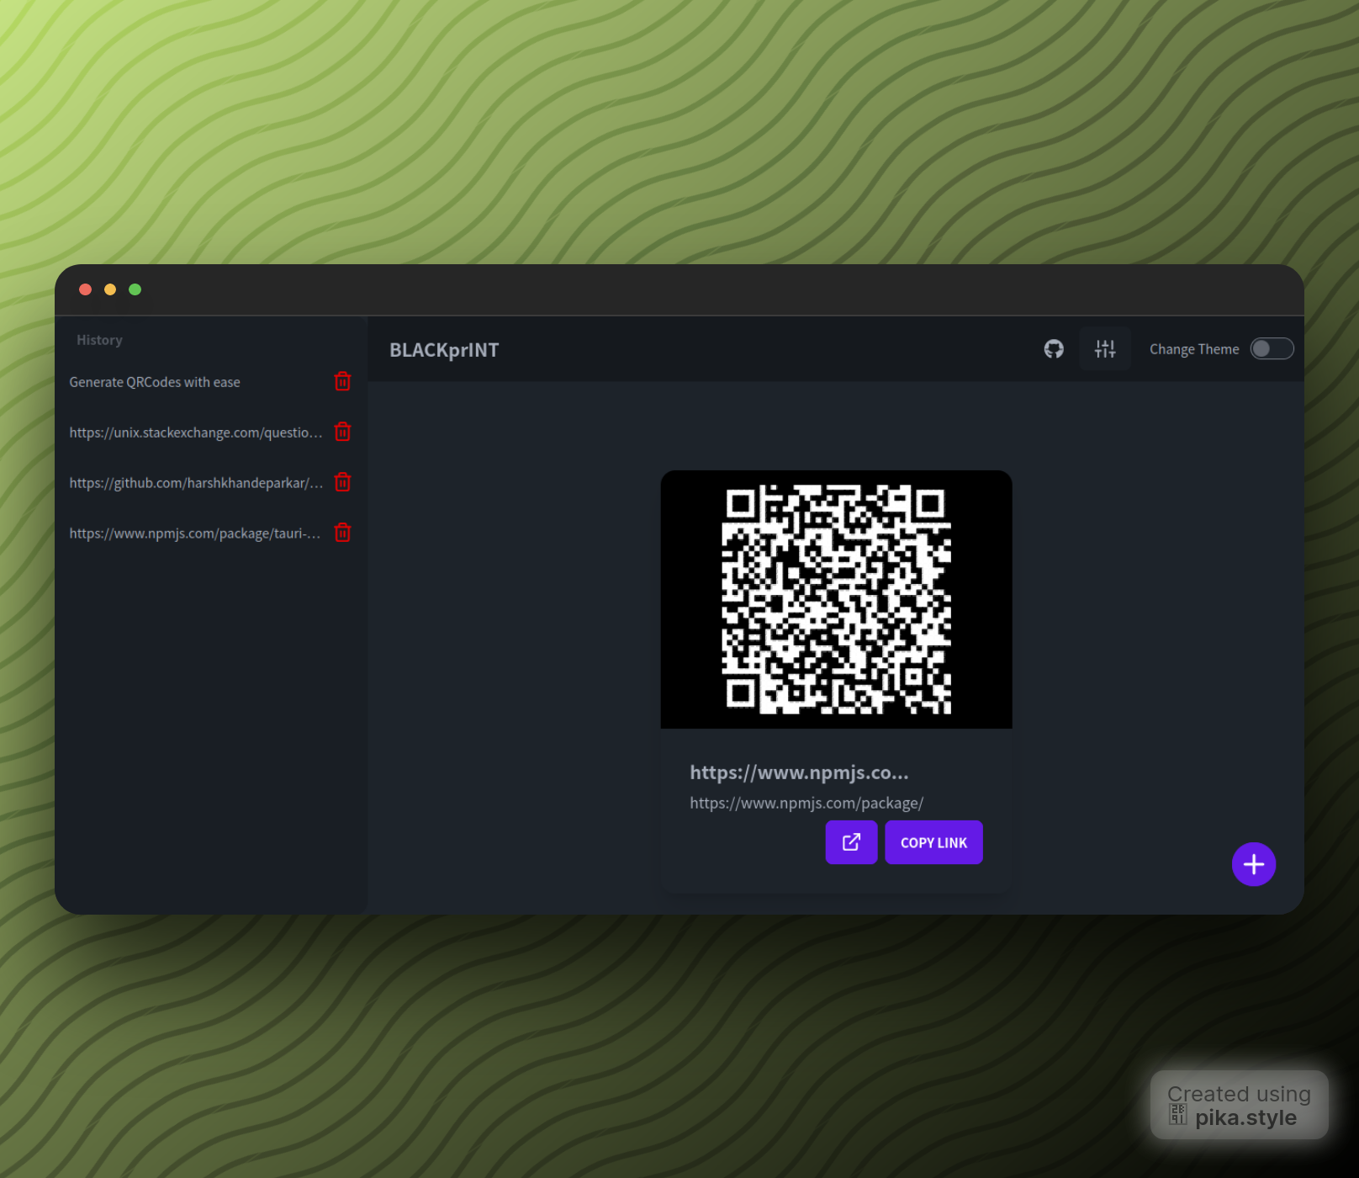Select the unix.stackexchange.com history item
This screenshot has height=1178, width=1359.
pos(196,432)
